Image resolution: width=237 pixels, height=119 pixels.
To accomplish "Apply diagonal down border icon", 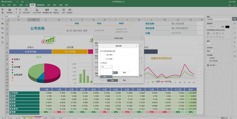I will pos(223,33).
